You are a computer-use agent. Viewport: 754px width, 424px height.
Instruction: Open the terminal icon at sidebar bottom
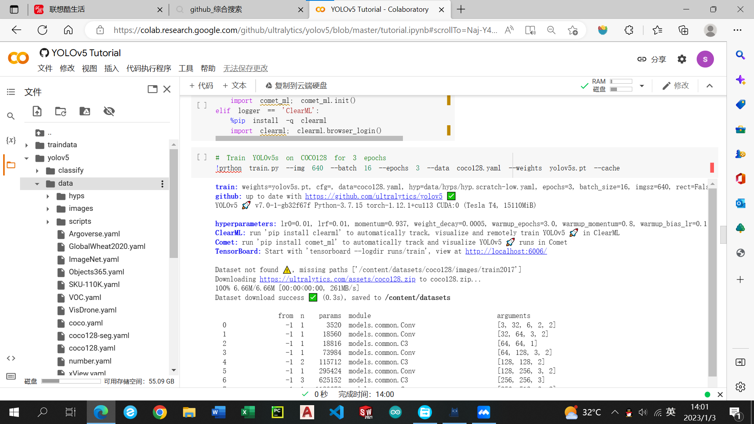[x=11, y=376]
